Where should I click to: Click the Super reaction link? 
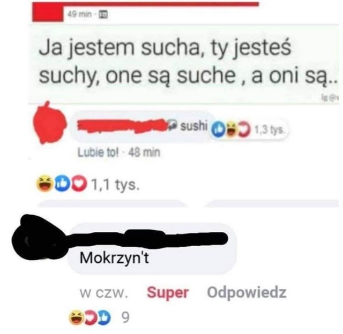(x=168, y=292)
